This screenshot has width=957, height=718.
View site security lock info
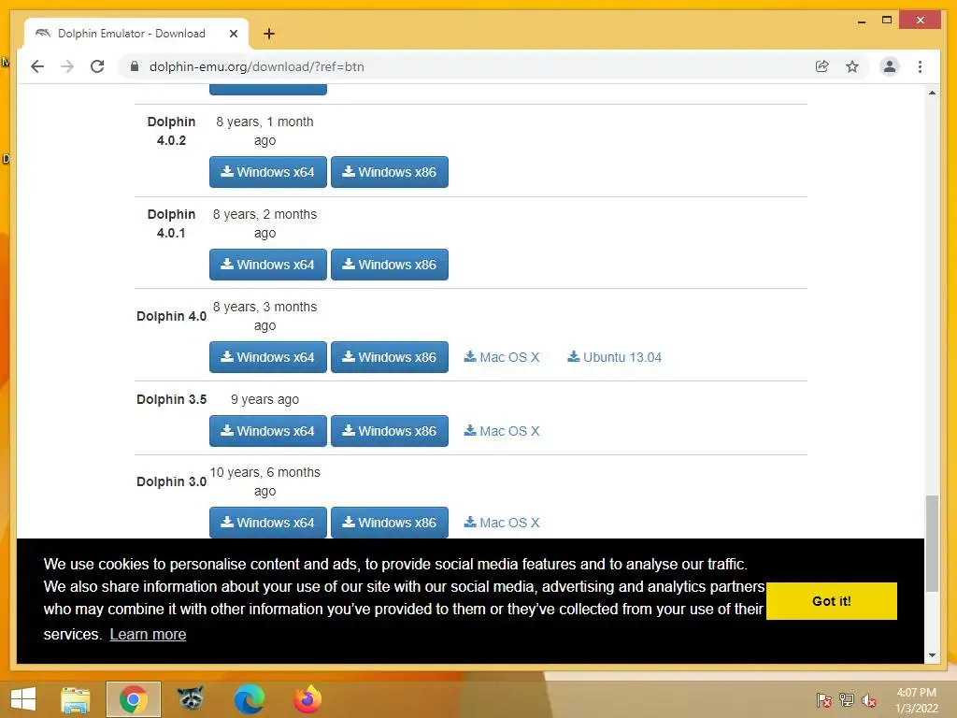[135, 66]
